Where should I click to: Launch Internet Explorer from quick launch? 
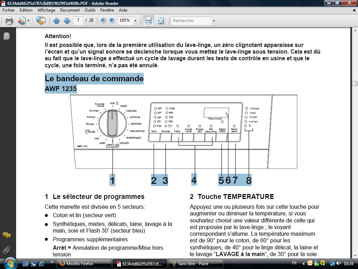(42, 264)
